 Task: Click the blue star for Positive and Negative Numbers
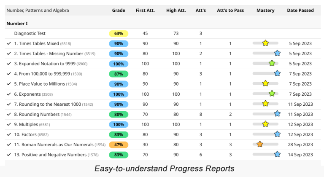[x=277, y=154]
